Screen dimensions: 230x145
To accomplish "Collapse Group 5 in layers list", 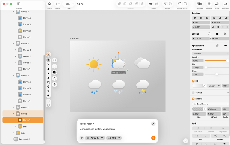I will (13, 12).
